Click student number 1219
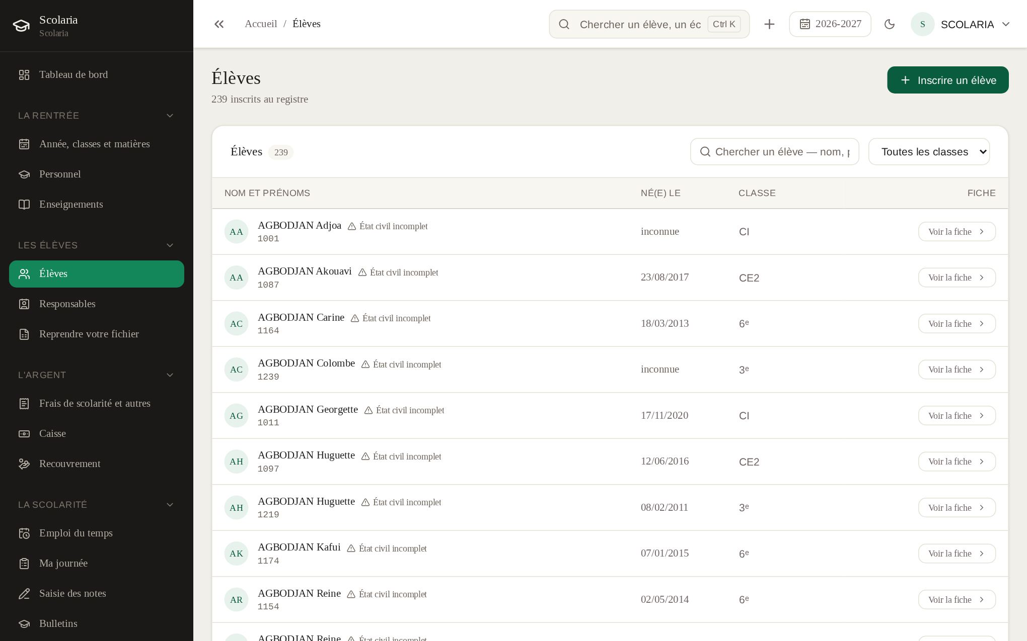The height and width of the screenshot is (641, 1027). pyautogui.click(x=268, y=515)
